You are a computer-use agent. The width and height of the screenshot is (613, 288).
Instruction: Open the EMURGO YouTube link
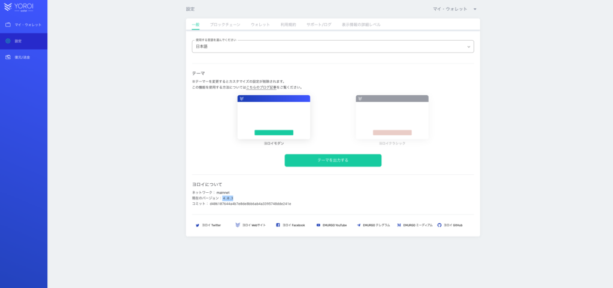[331, 225]
